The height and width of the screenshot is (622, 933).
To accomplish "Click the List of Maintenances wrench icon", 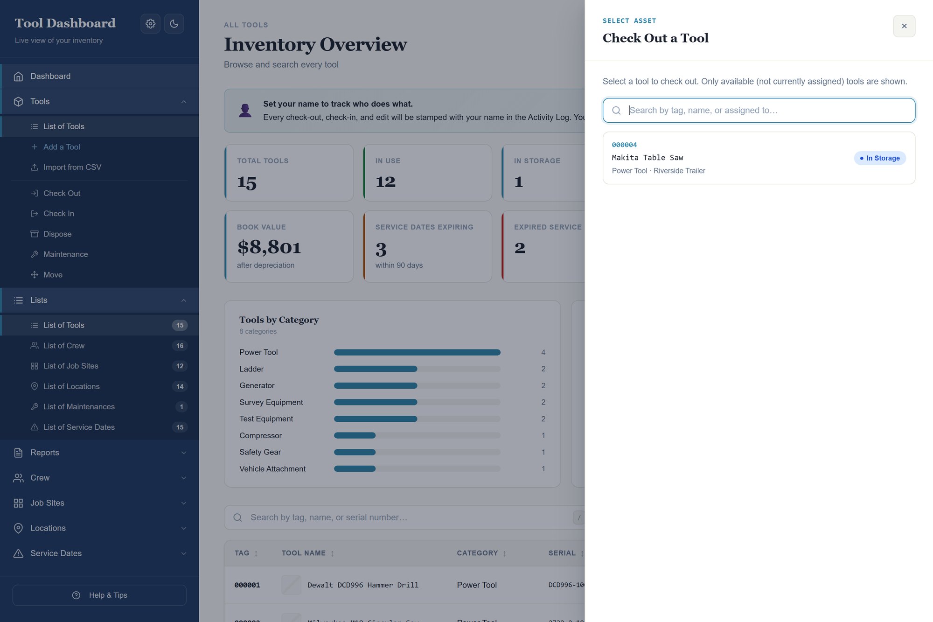I will coord(35,407).
